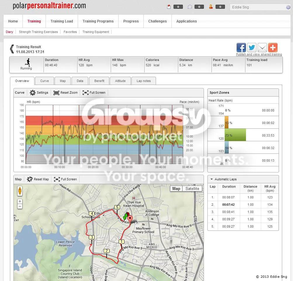The width and height of the screenshot is (293, 281).
Task: Open Training Programs menu
Action: click(98, 21)
